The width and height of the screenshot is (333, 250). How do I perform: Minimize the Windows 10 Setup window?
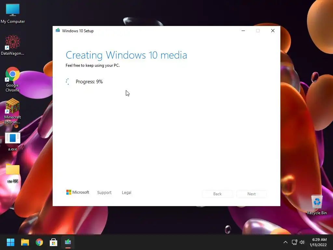coord(243,31)
